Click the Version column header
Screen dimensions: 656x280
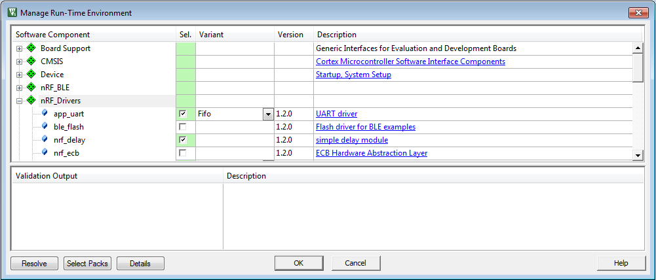tap(294, 35)
